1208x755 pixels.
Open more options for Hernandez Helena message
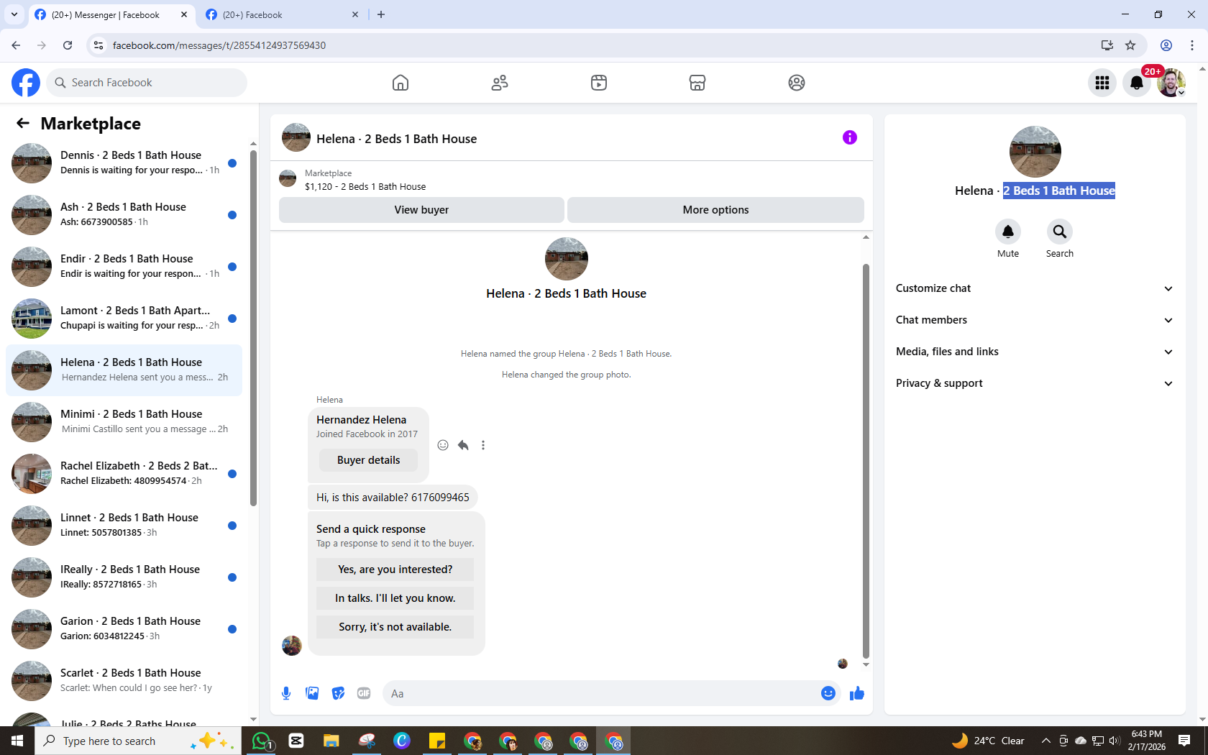pyautogui.click(x=483, y=445)
